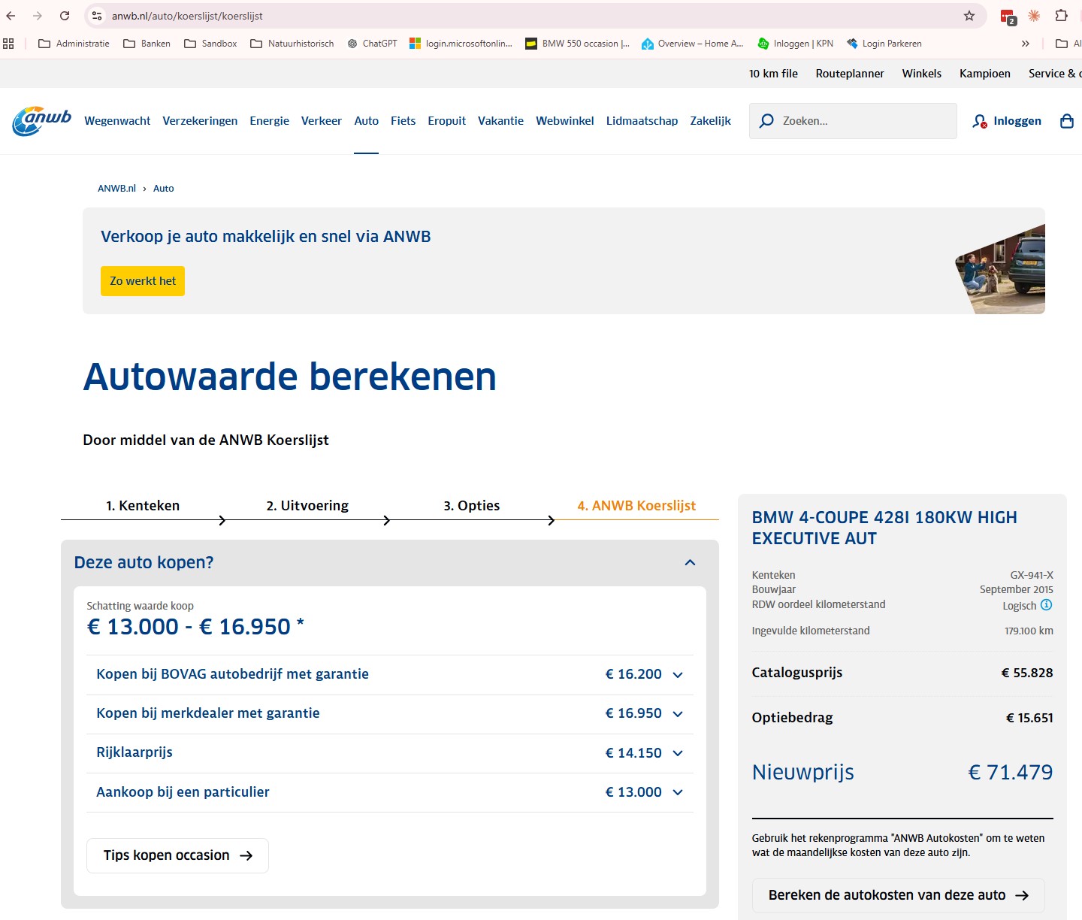Bookmark this page with the star icon
This screenshot has width=1082, height=920.
(969, 16)
